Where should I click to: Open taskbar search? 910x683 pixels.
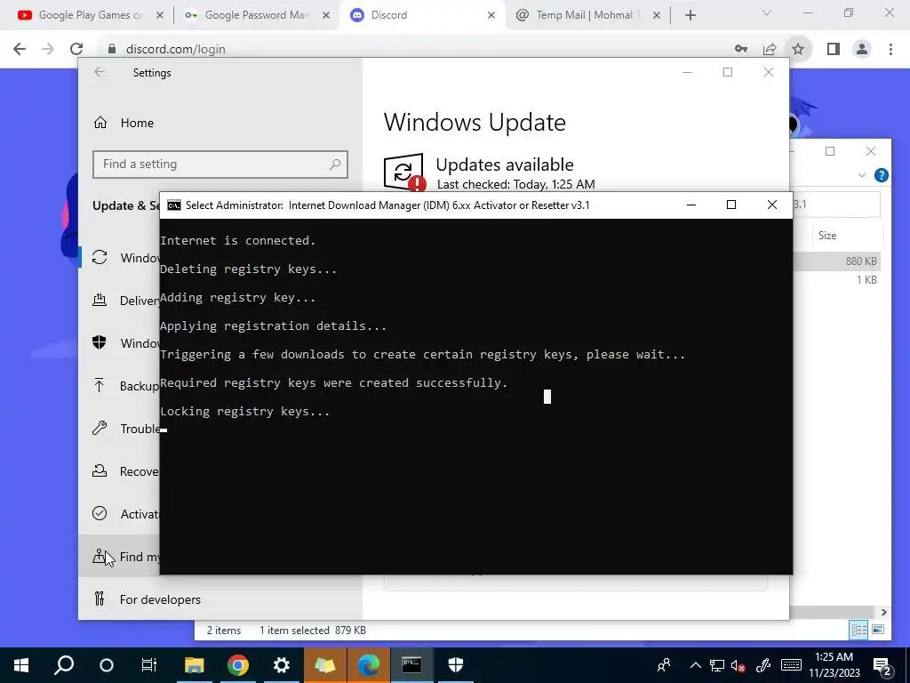64,665
